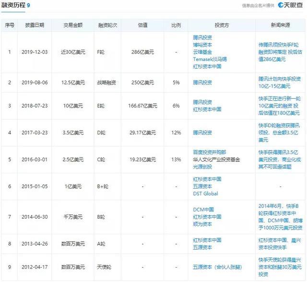Select date cell 2019-08-06
The image size is (307, 282).
[35, 82]
